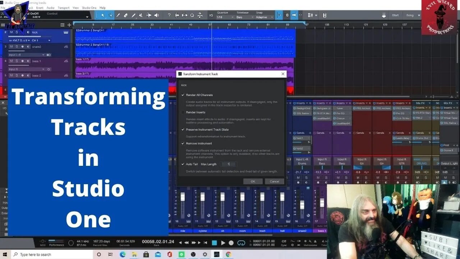
Task: Toggle Render All Channels checkbox
Action: tap(183, 95)
